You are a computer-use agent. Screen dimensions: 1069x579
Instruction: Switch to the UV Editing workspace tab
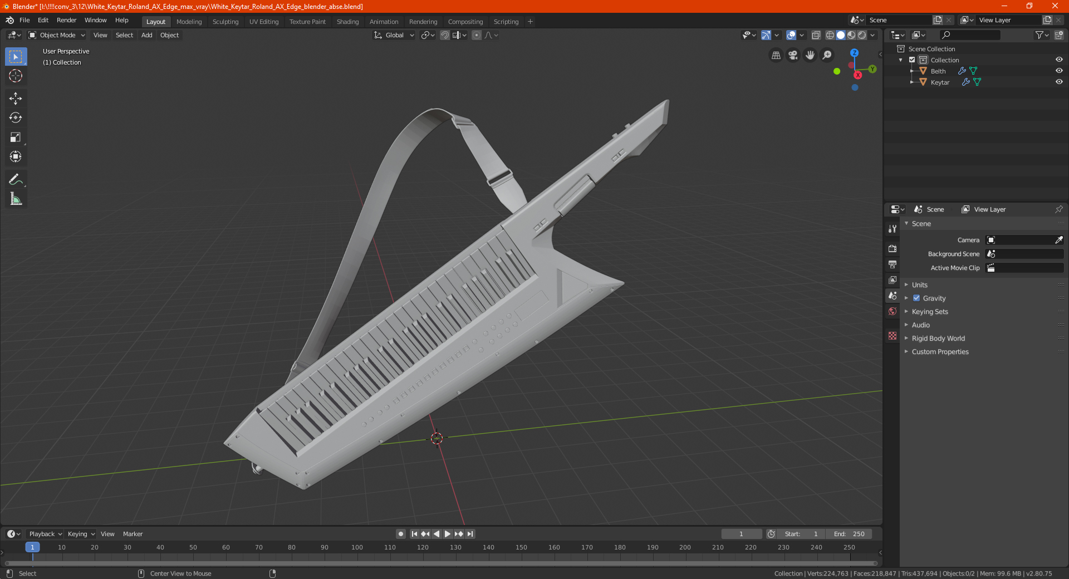click(264, 22)
